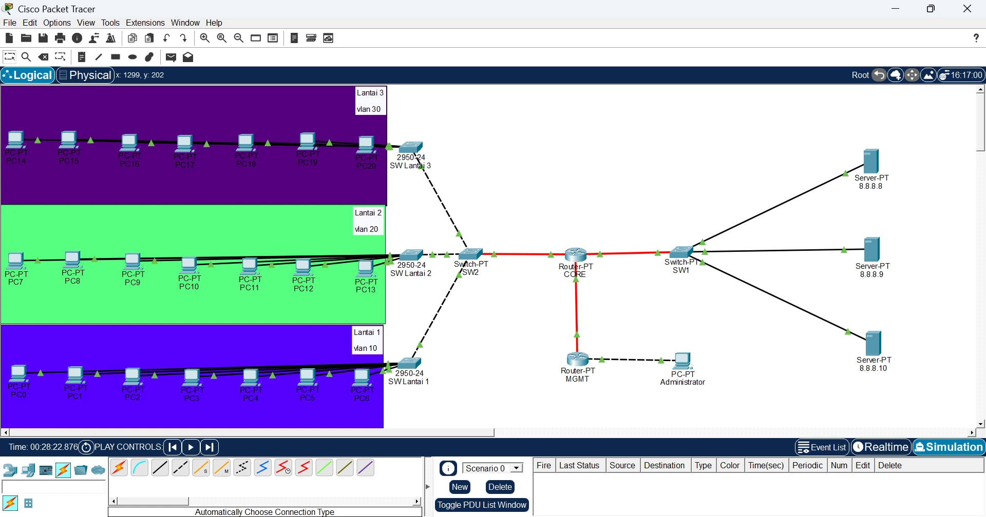Open the Edit menu
Viewport: 986px width, 517px height.
[x=30, y=23]
